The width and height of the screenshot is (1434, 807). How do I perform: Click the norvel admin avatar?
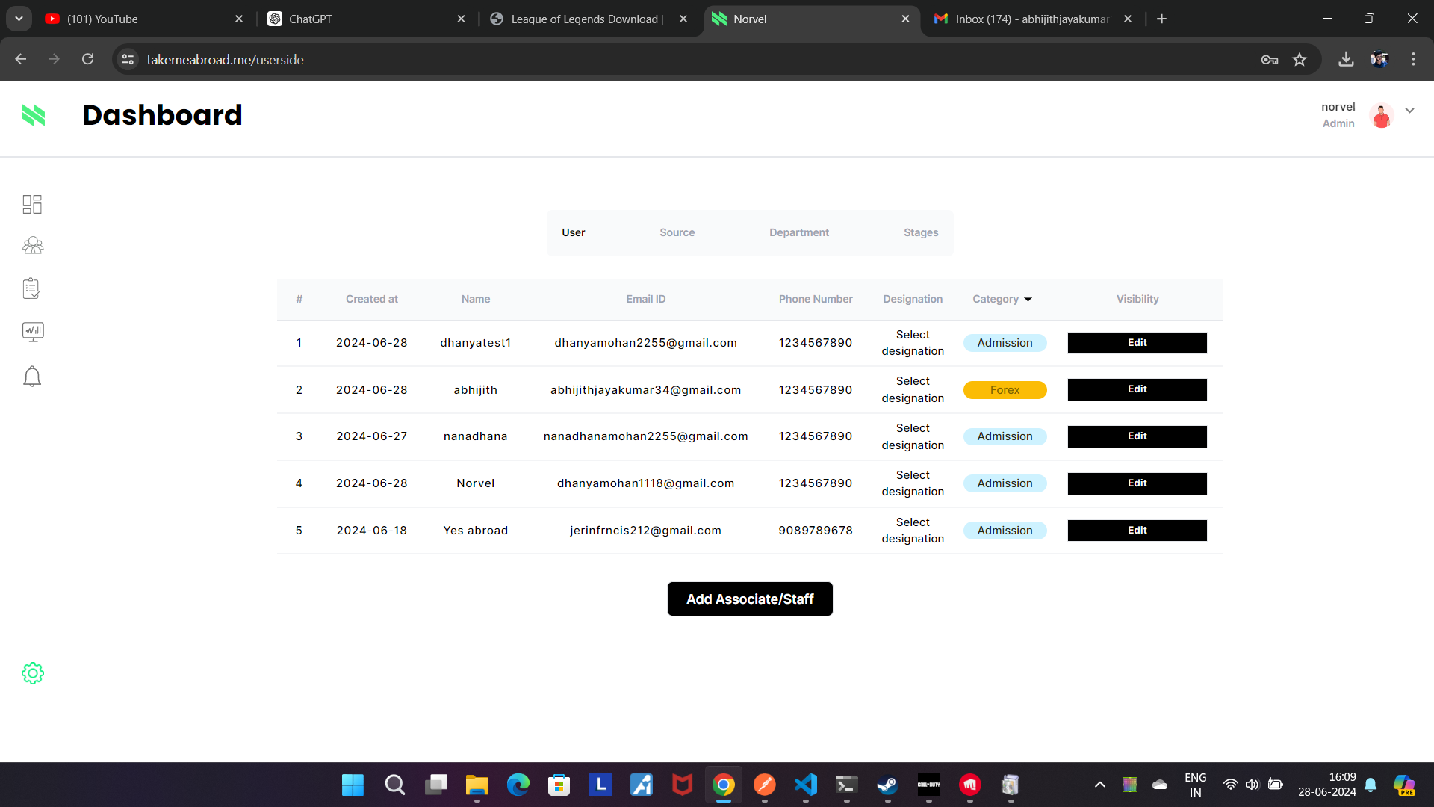tap(1381, 115)
